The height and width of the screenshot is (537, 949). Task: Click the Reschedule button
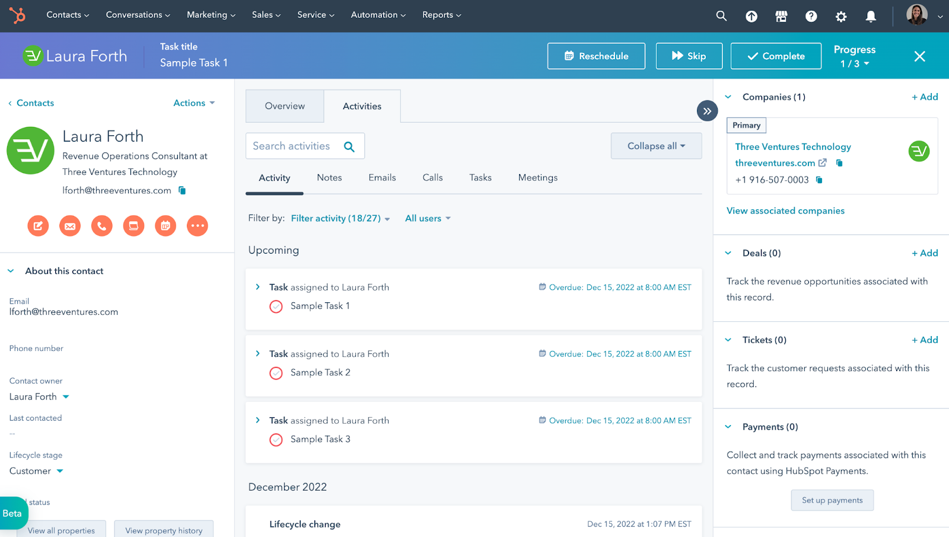coord(596,56)
